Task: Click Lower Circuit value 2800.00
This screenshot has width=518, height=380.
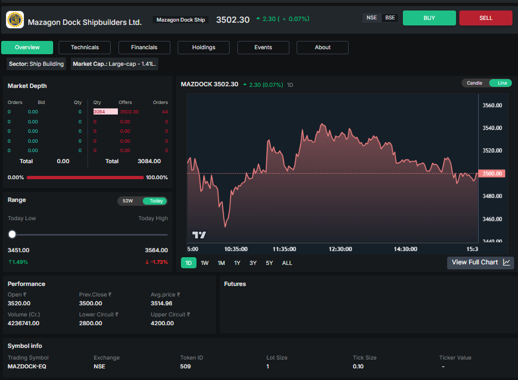Action: coord(91,323)
